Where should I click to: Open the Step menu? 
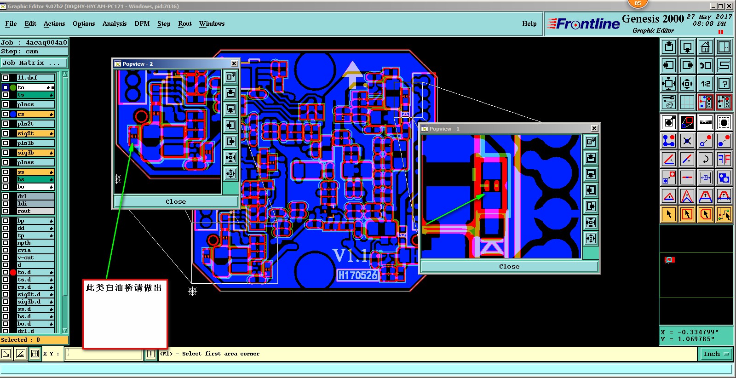(164, 24)
